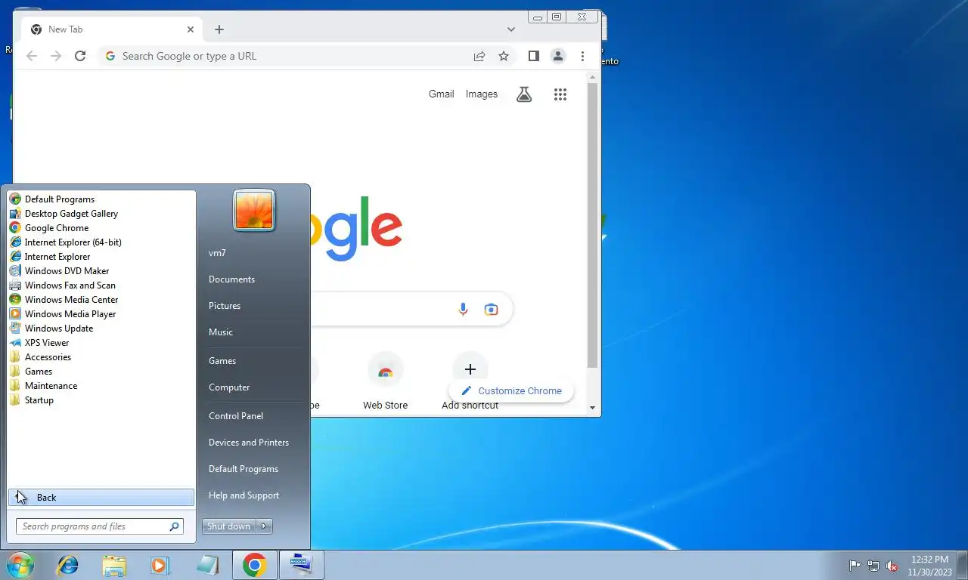Close the New Tab tab
The height and width of the screenshot is (580, 968).
[x=191, y=29]
